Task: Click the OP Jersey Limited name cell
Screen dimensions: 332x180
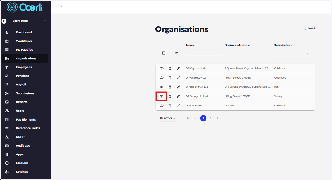Action: tap(197, 96)
